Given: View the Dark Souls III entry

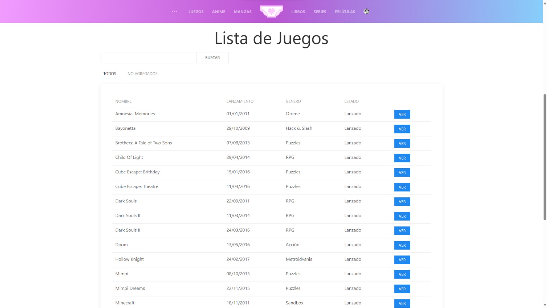Looking at the screenshot, I should click(402, 231).
